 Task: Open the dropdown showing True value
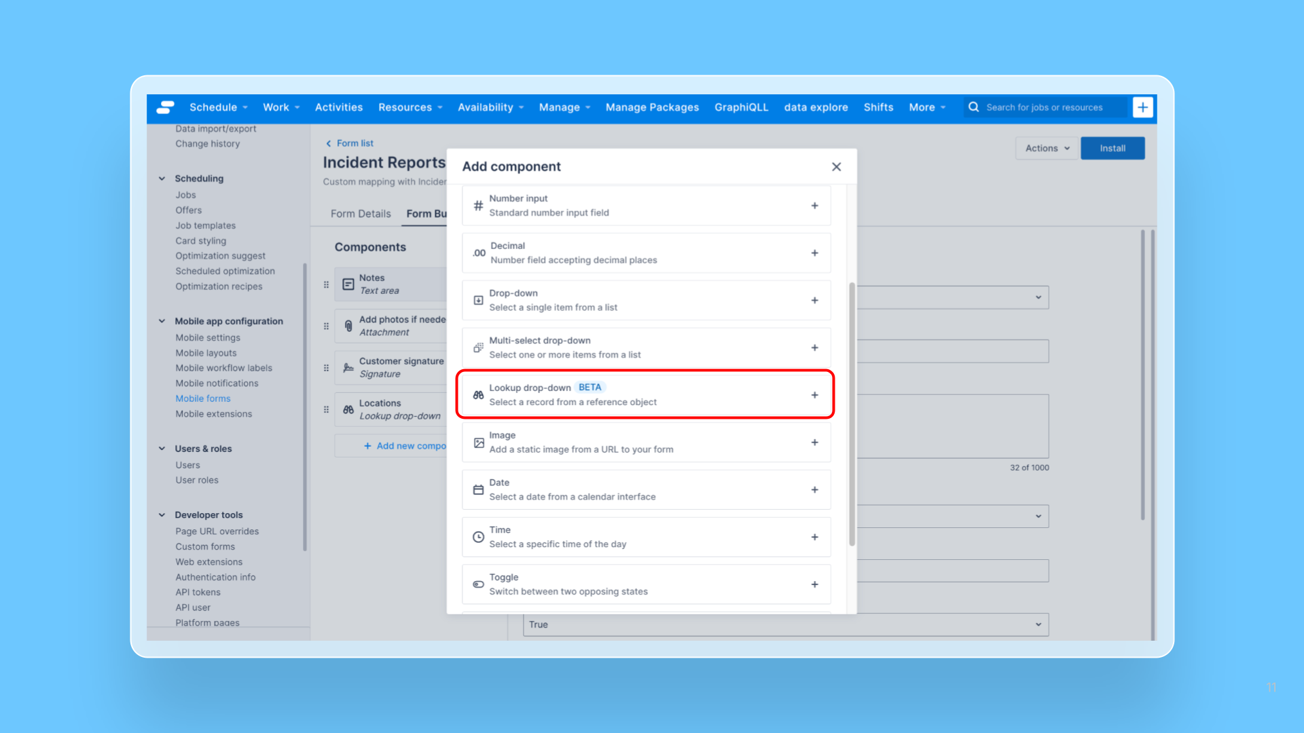[x=785, y=624]
